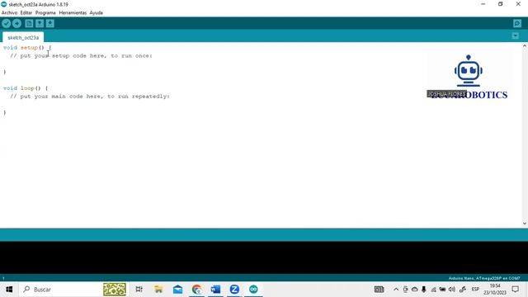Open the Serial Monitor magnifier icon
This screenshot has height=297, width=528.
[517, 24]
